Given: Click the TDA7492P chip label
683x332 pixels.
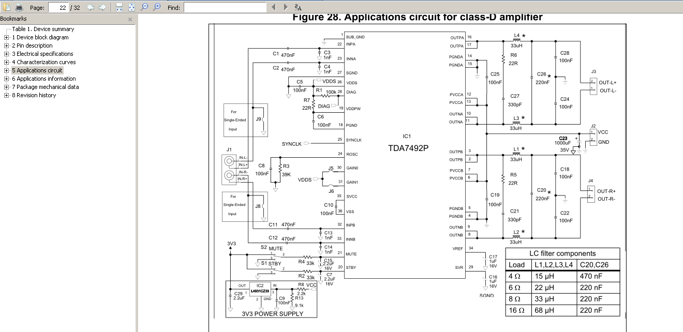Looking at the screenshot, I should [408, 148].
